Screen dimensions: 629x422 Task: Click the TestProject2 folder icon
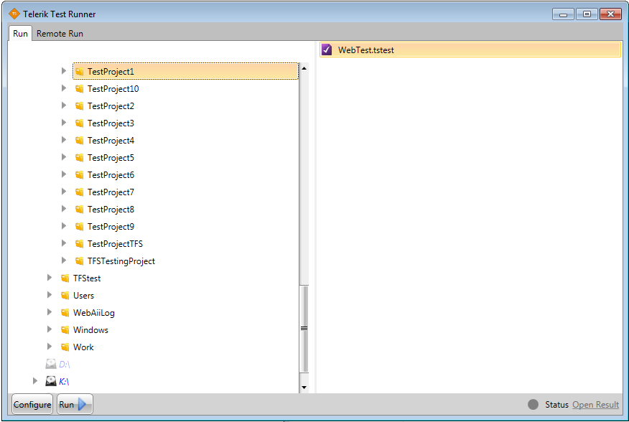click(80, 106)
